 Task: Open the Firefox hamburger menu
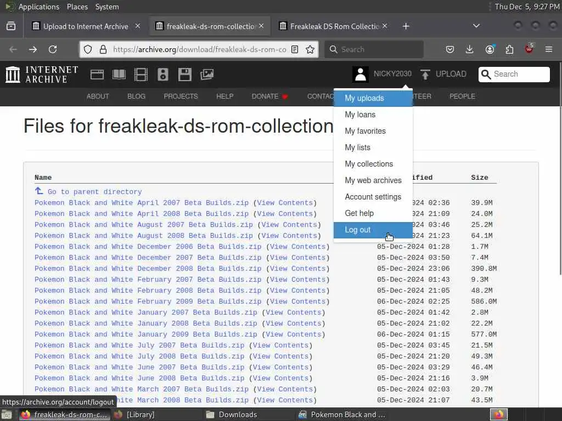[x=549, y=49]
